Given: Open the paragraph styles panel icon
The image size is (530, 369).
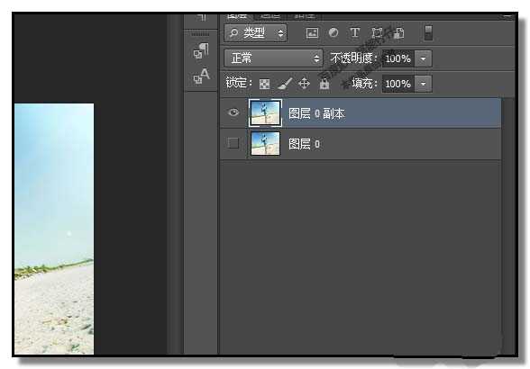Looking at the screenshot, I should [x=201, y=50].
